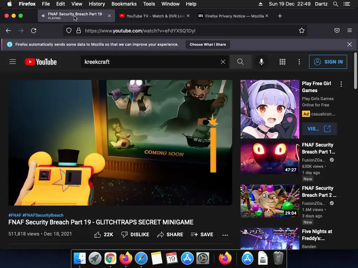This screenshot has height=268, width=358.
Task: Dislike the video
Action: 135,234
